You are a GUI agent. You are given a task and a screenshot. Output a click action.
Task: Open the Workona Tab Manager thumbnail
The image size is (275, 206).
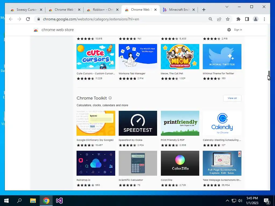click(138, 57)
